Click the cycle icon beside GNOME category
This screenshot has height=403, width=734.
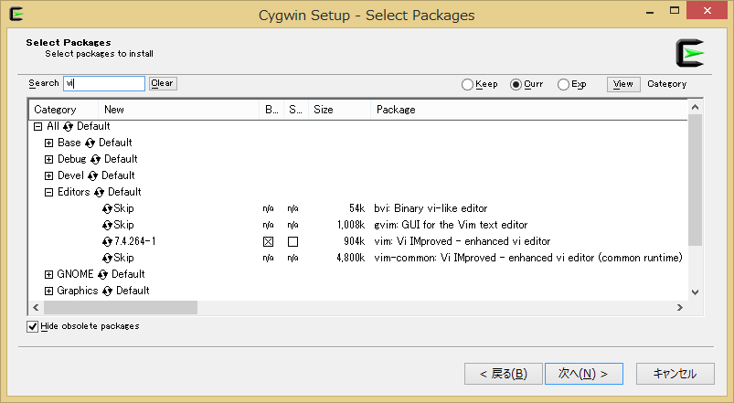tap(102, 275)
